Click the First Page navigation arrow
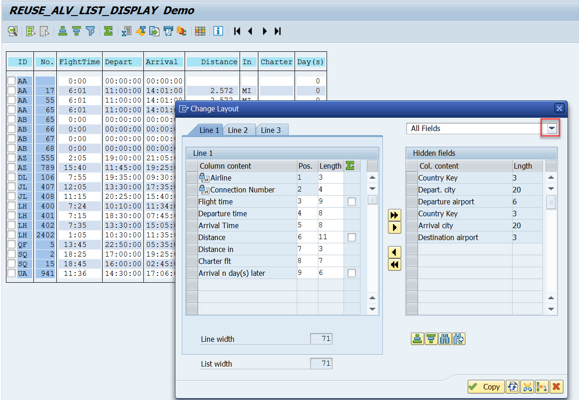The height and width of the screenshot is (400, 579). tap(237, 31)
